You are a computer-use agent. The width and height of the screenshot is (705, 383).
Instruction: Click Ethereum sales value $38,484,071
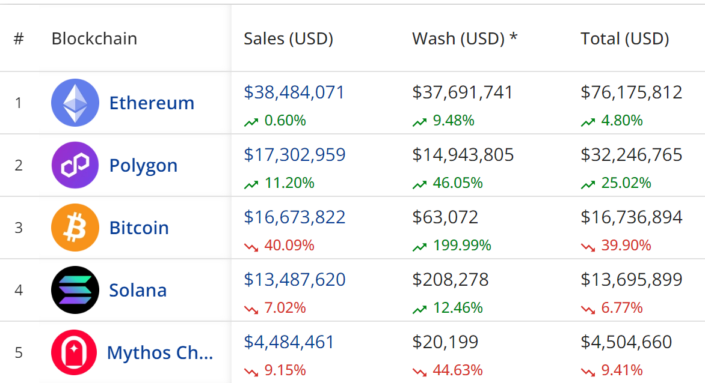(x=294, y=92)
